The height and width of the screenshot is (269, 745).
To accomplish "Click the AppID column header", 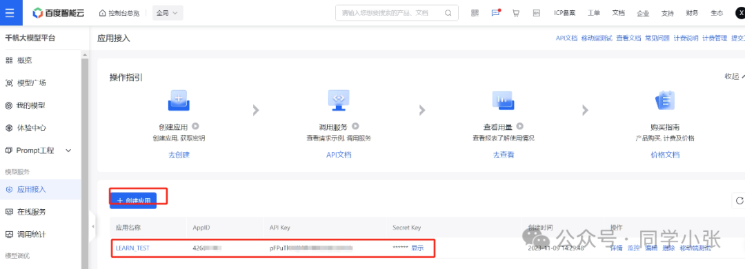I will tap(201, 228).
